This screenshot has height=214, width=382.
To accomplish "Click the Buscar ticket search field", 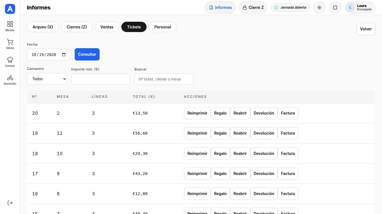I will click(164, 79).
